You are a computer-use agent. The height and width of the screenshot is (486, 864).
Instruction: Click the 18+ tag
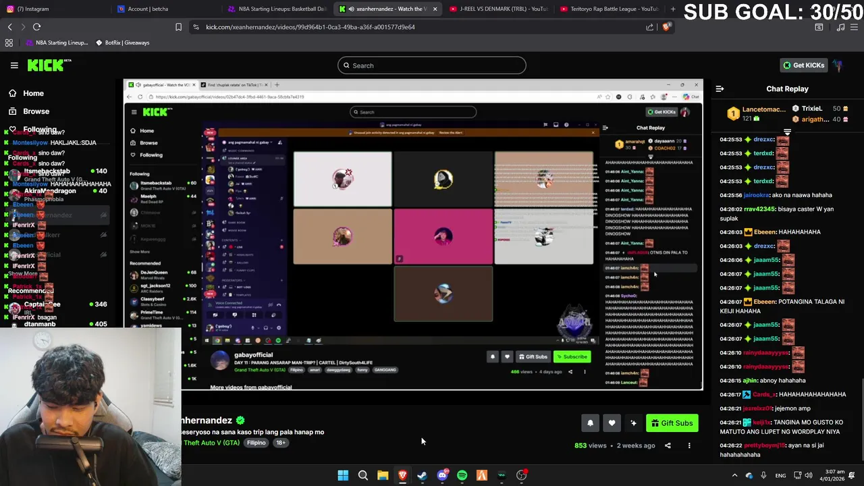tap(281, 443)
